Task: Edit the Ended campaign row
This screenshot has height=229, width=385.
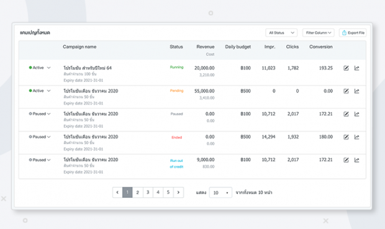Action: tap(346, 137)
